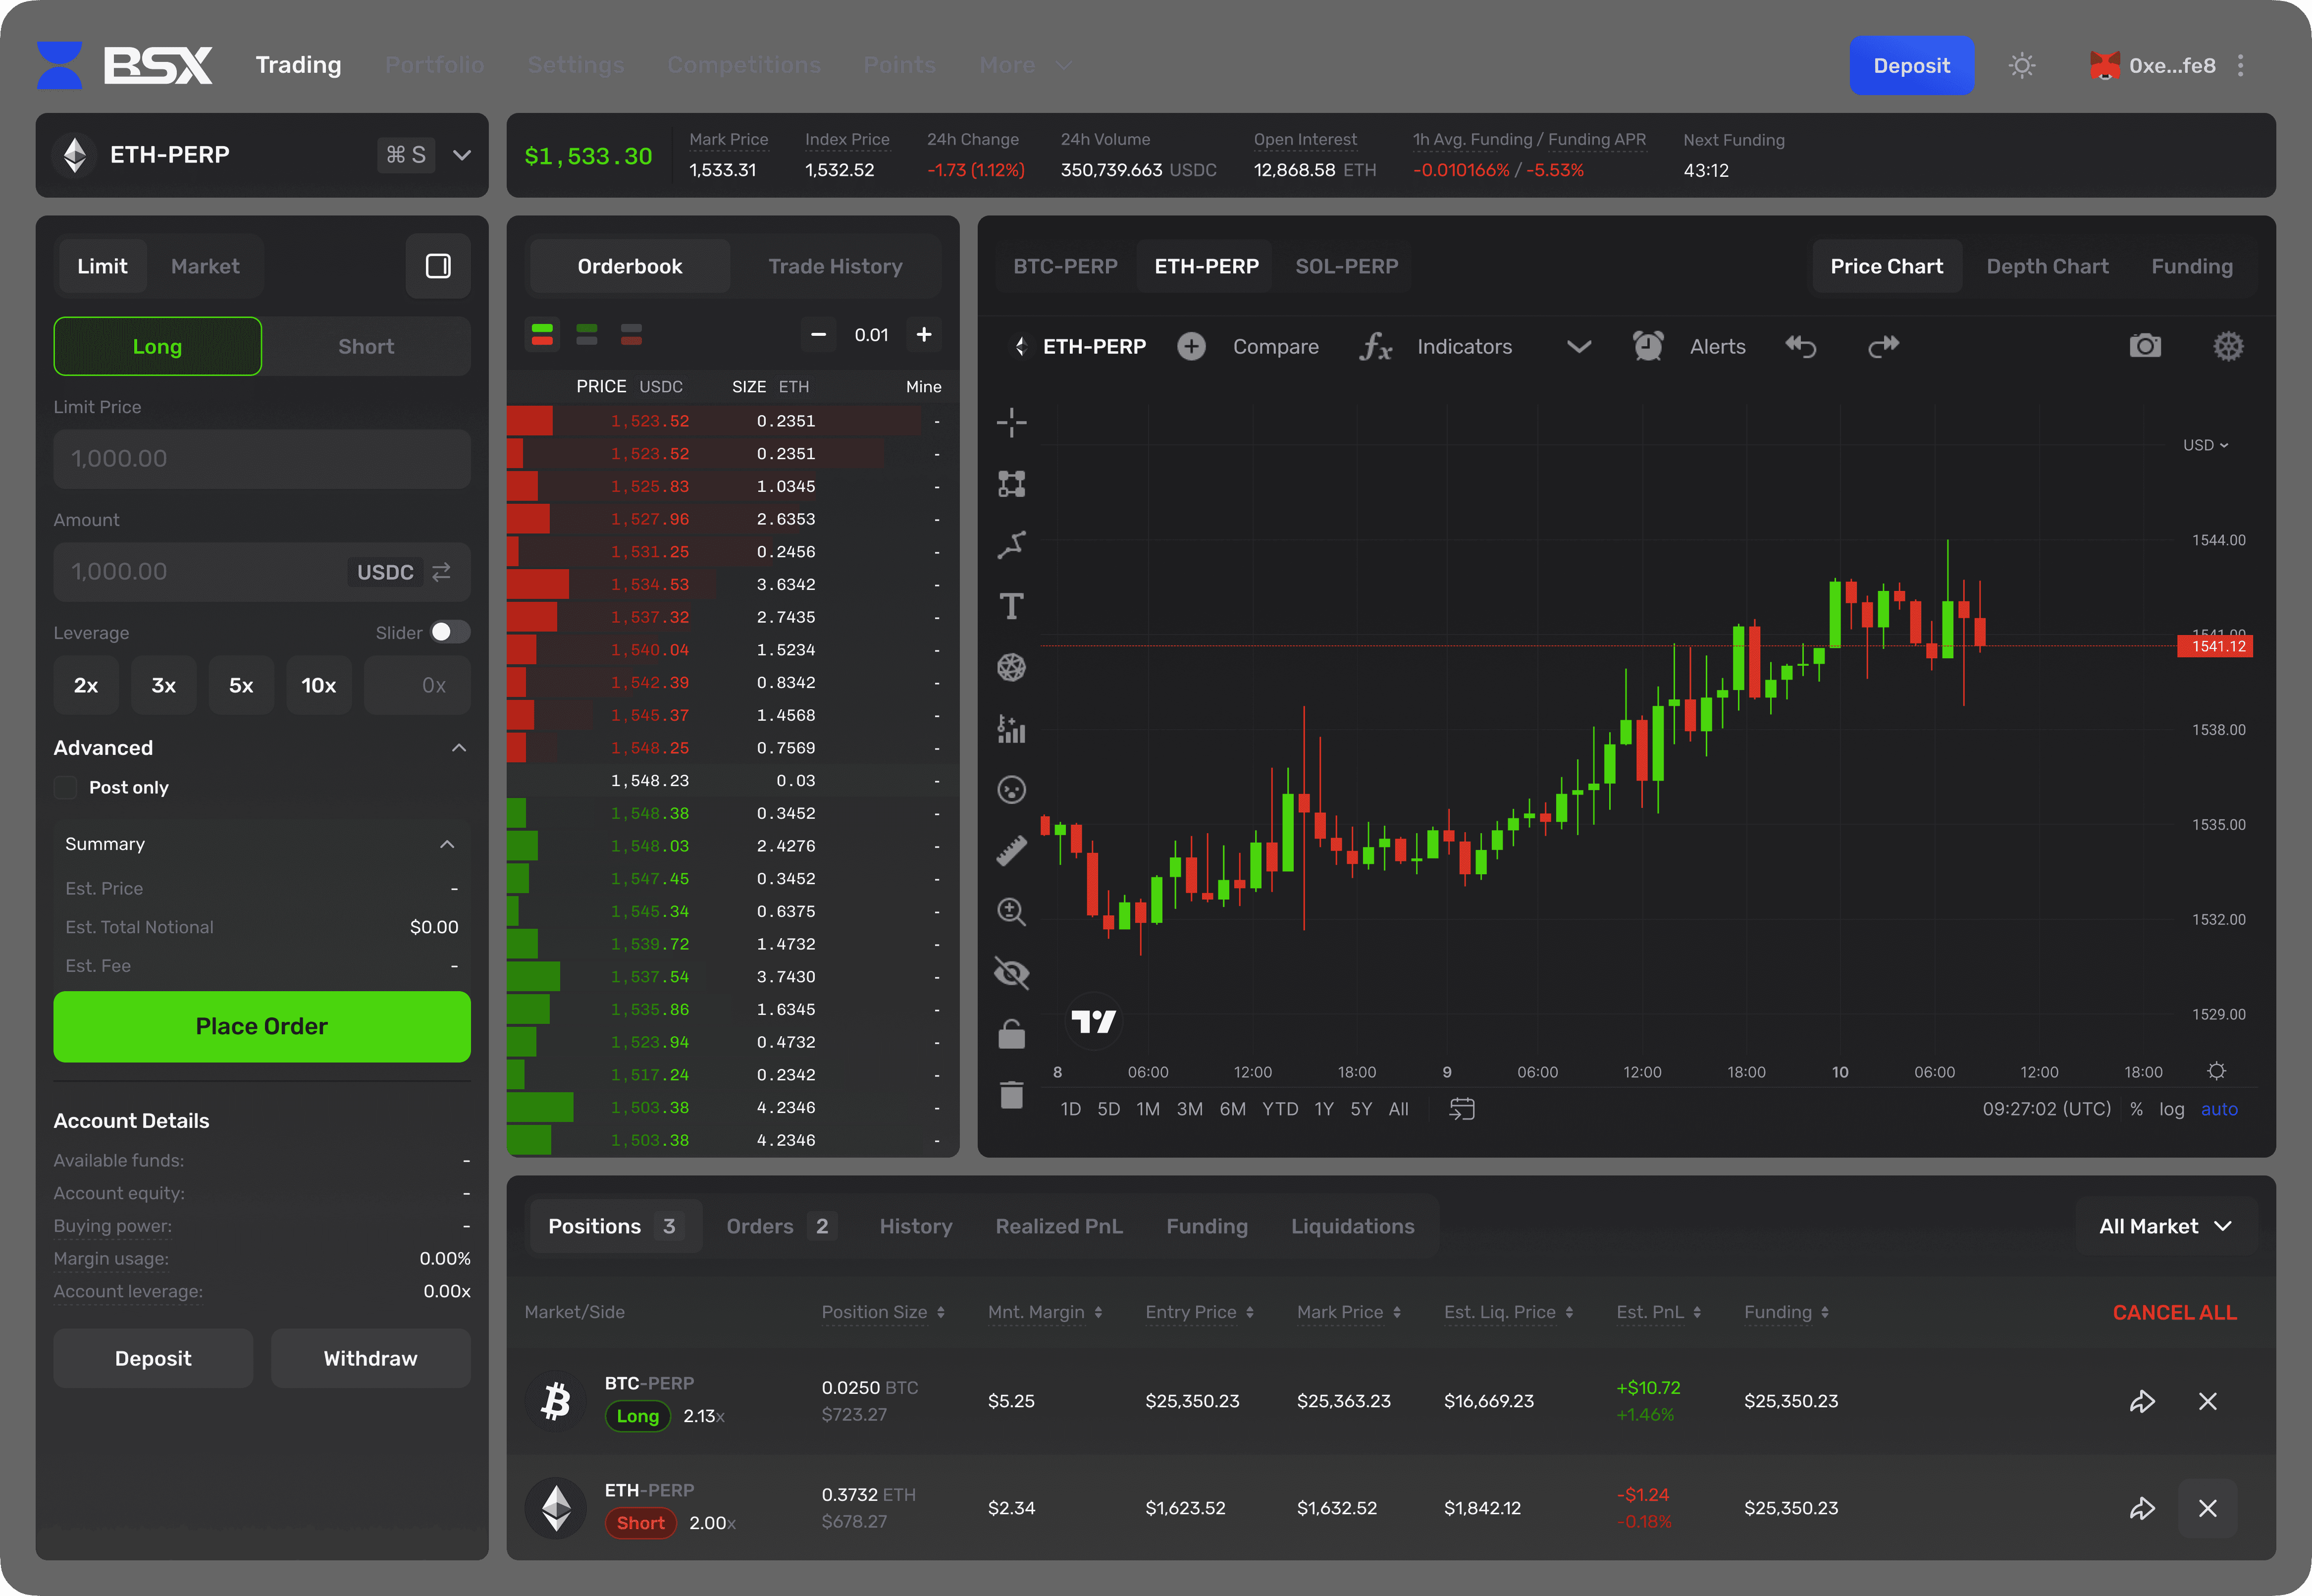Close the BTC-PERP position
The width and height of the screenshot is (2312, 1596).
coord(2208,1401)
